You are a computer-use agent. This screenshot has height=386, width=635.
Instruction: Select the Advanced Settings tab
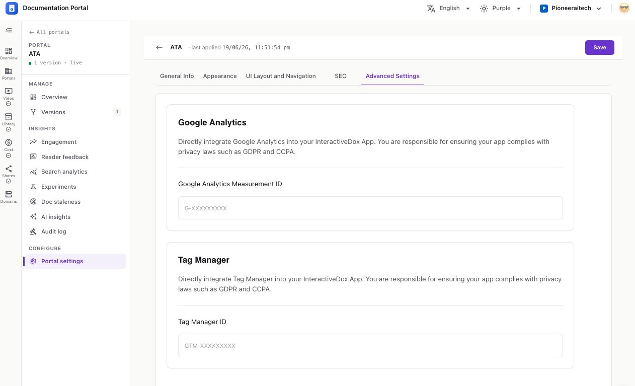(x=392, y=76)
